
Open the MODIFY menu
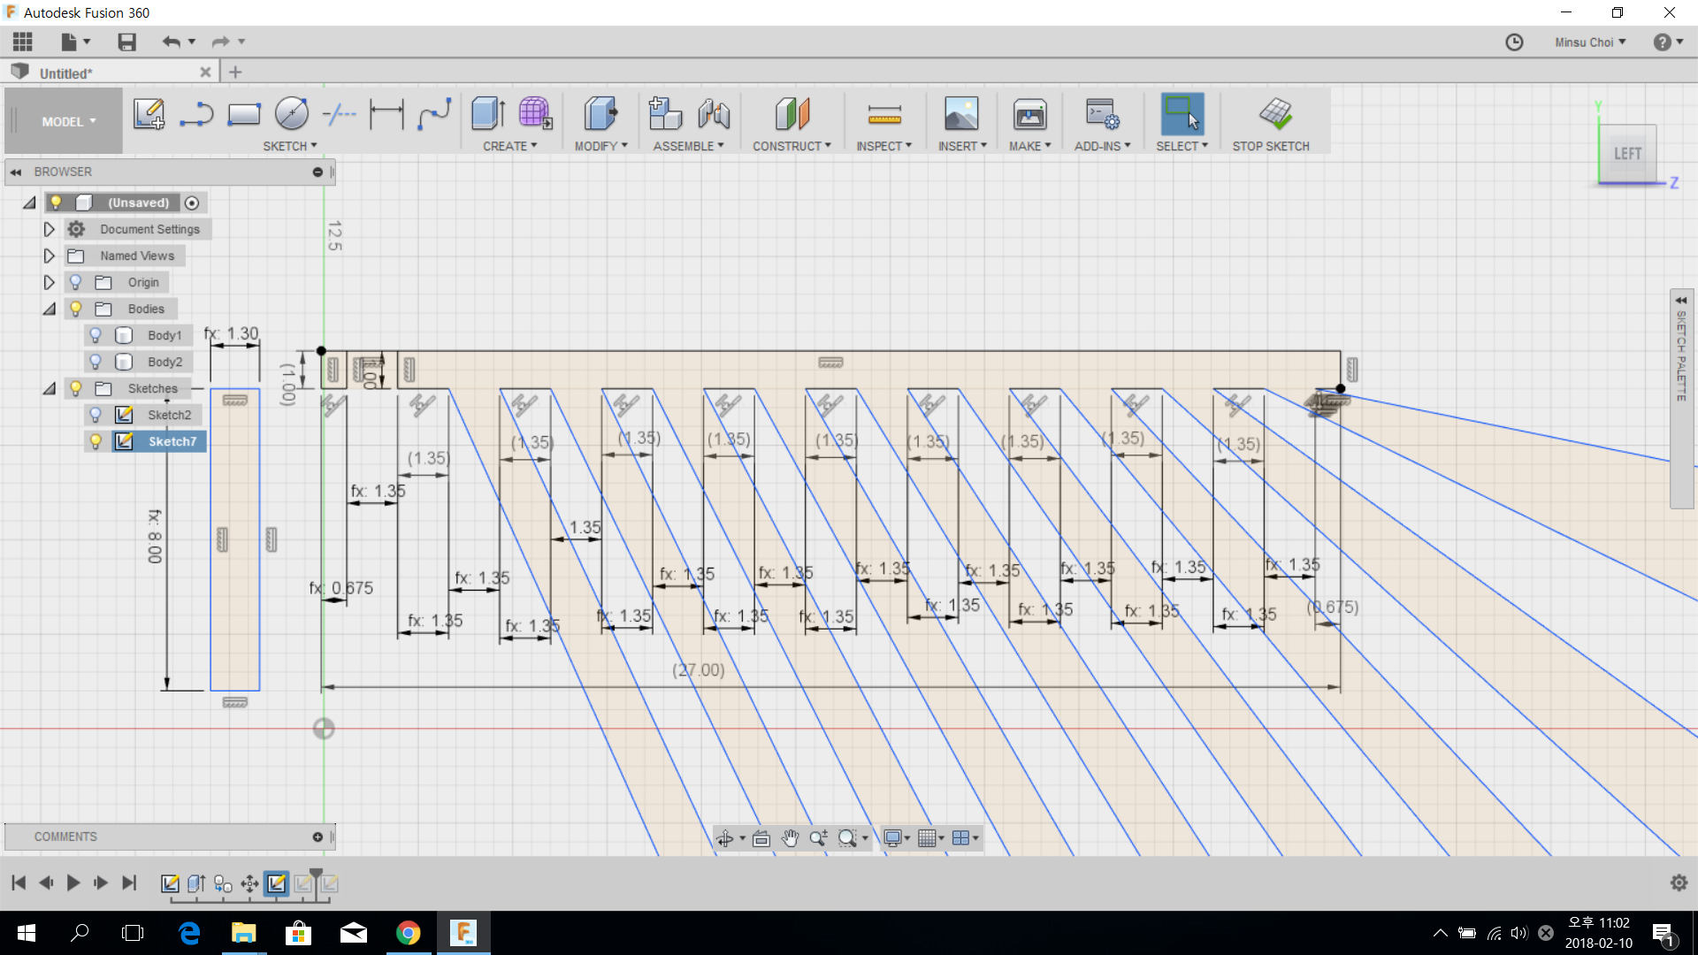pyautogui.click(x=600, y=146)
